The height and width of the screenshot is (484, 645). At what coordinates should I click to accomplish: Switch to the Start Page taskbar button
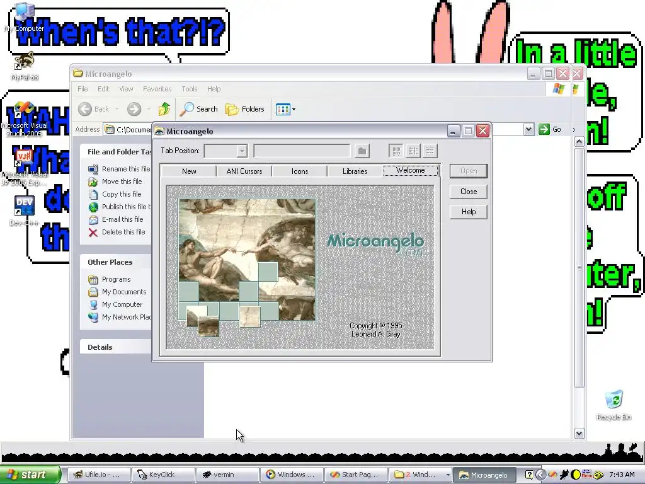pos(357,475)
